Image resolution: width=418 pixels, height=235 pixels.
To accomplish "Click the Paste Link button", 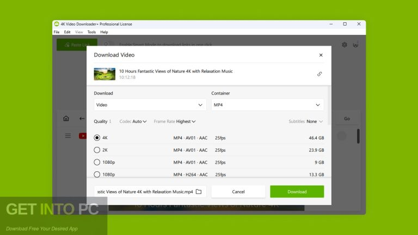I will (77, 45).
